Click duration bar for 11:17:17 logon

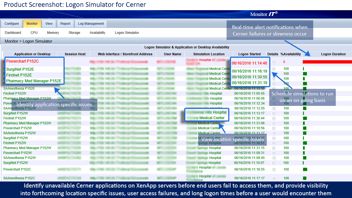pos(304,178)
